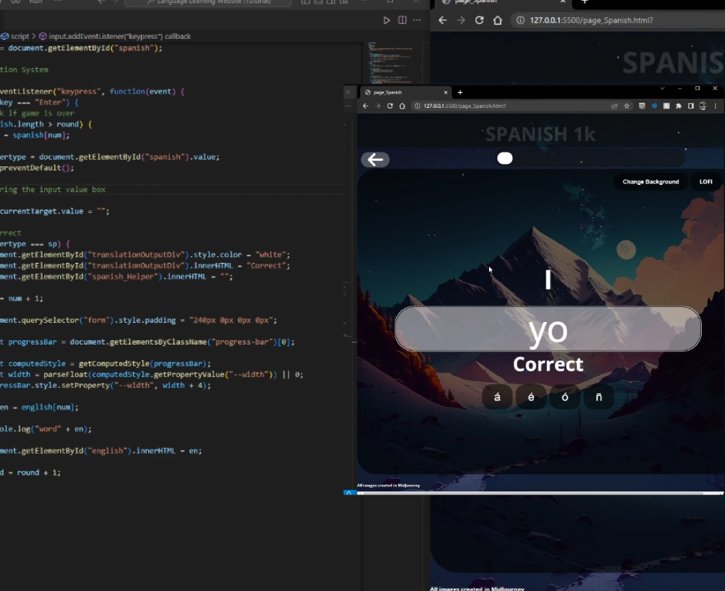The height and width of the screenshot is (591, 725).
Task: Click the Split Editor icon in VS Code
Action: (x=402, y=20)
